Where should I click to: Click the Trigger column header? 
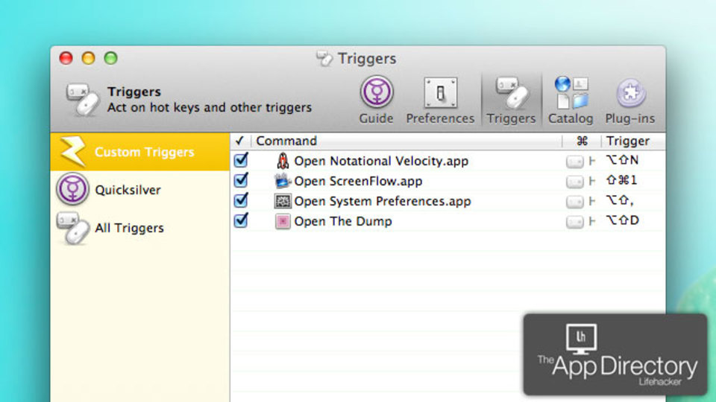click(633, 141)
